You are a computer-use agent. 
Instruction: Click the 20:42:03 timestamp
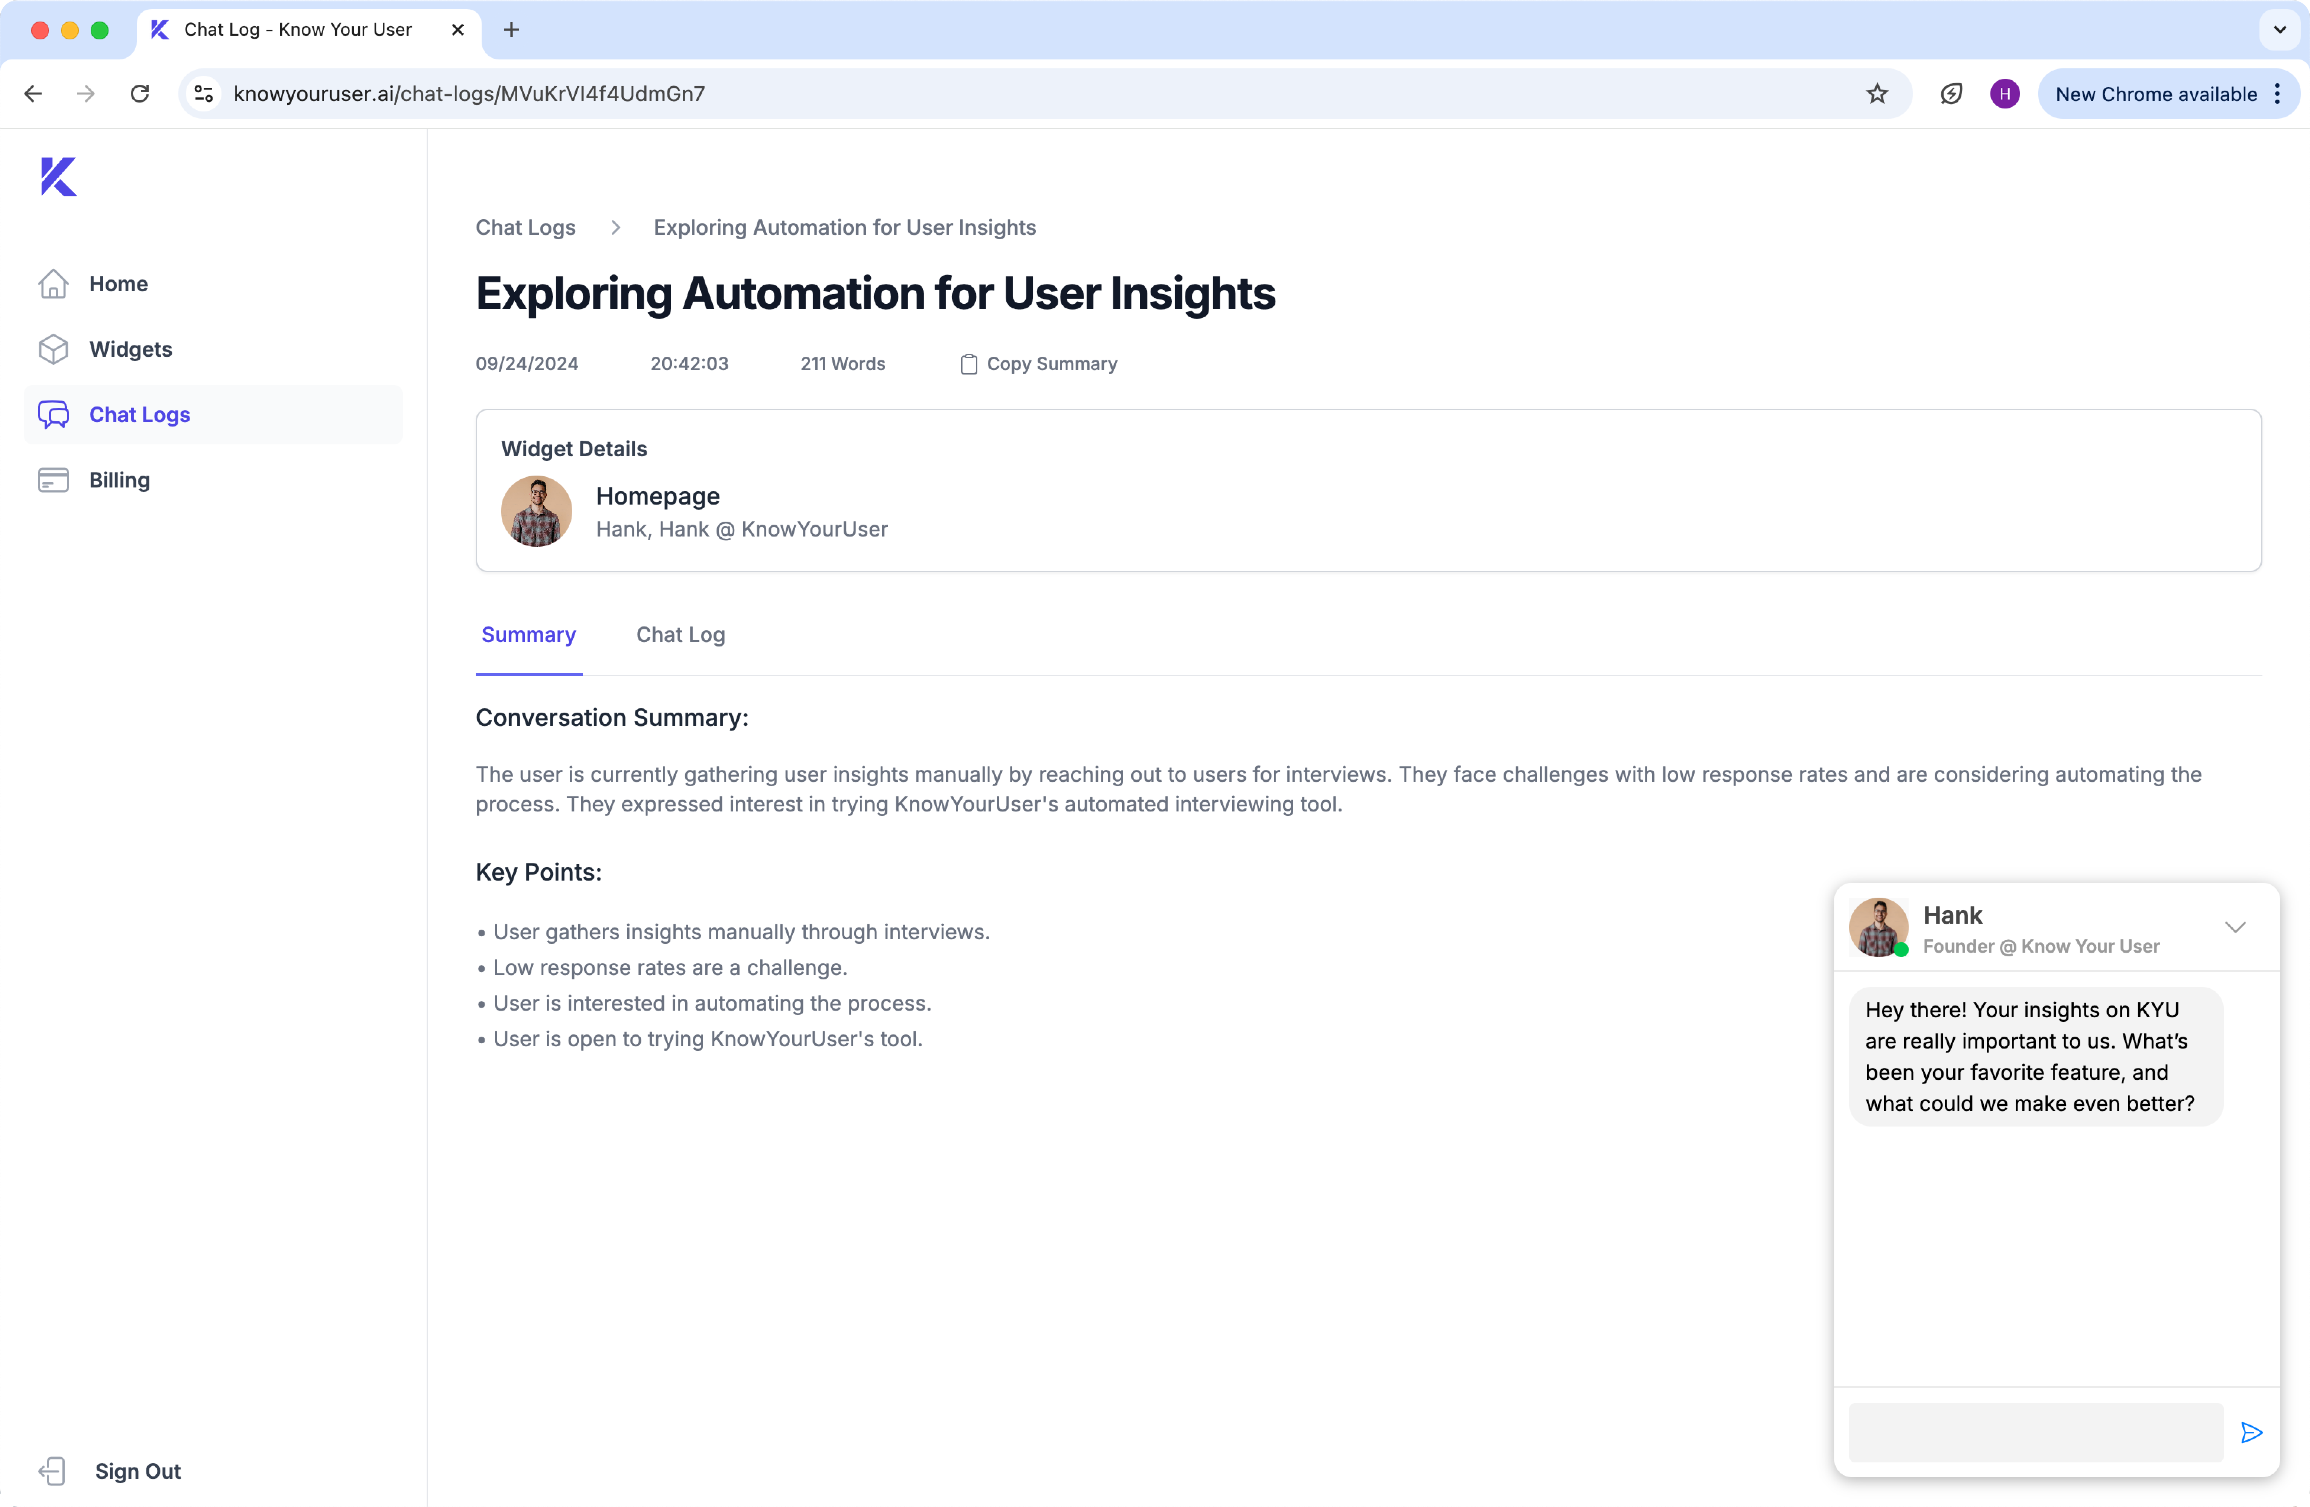point(689,363)
